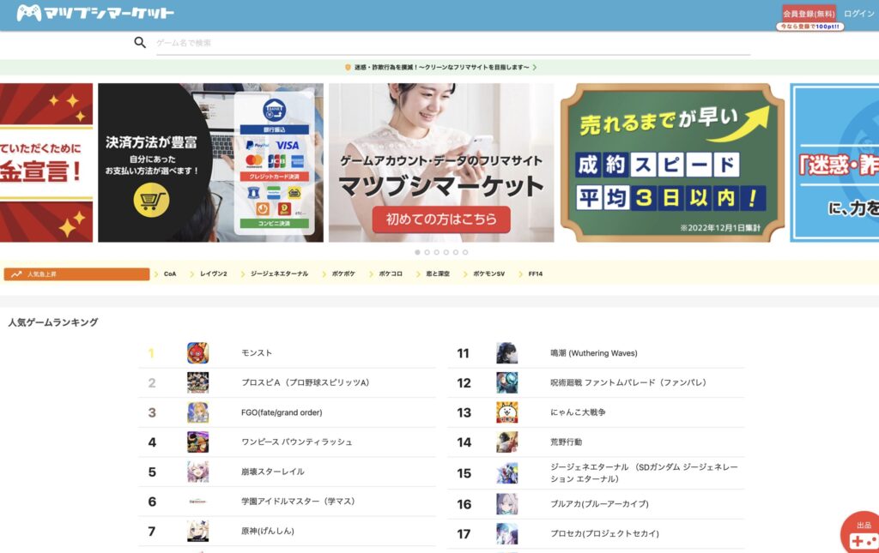Open the CoA trending link
The height and width of the screenshot is (553, 879).
[170, 274]
